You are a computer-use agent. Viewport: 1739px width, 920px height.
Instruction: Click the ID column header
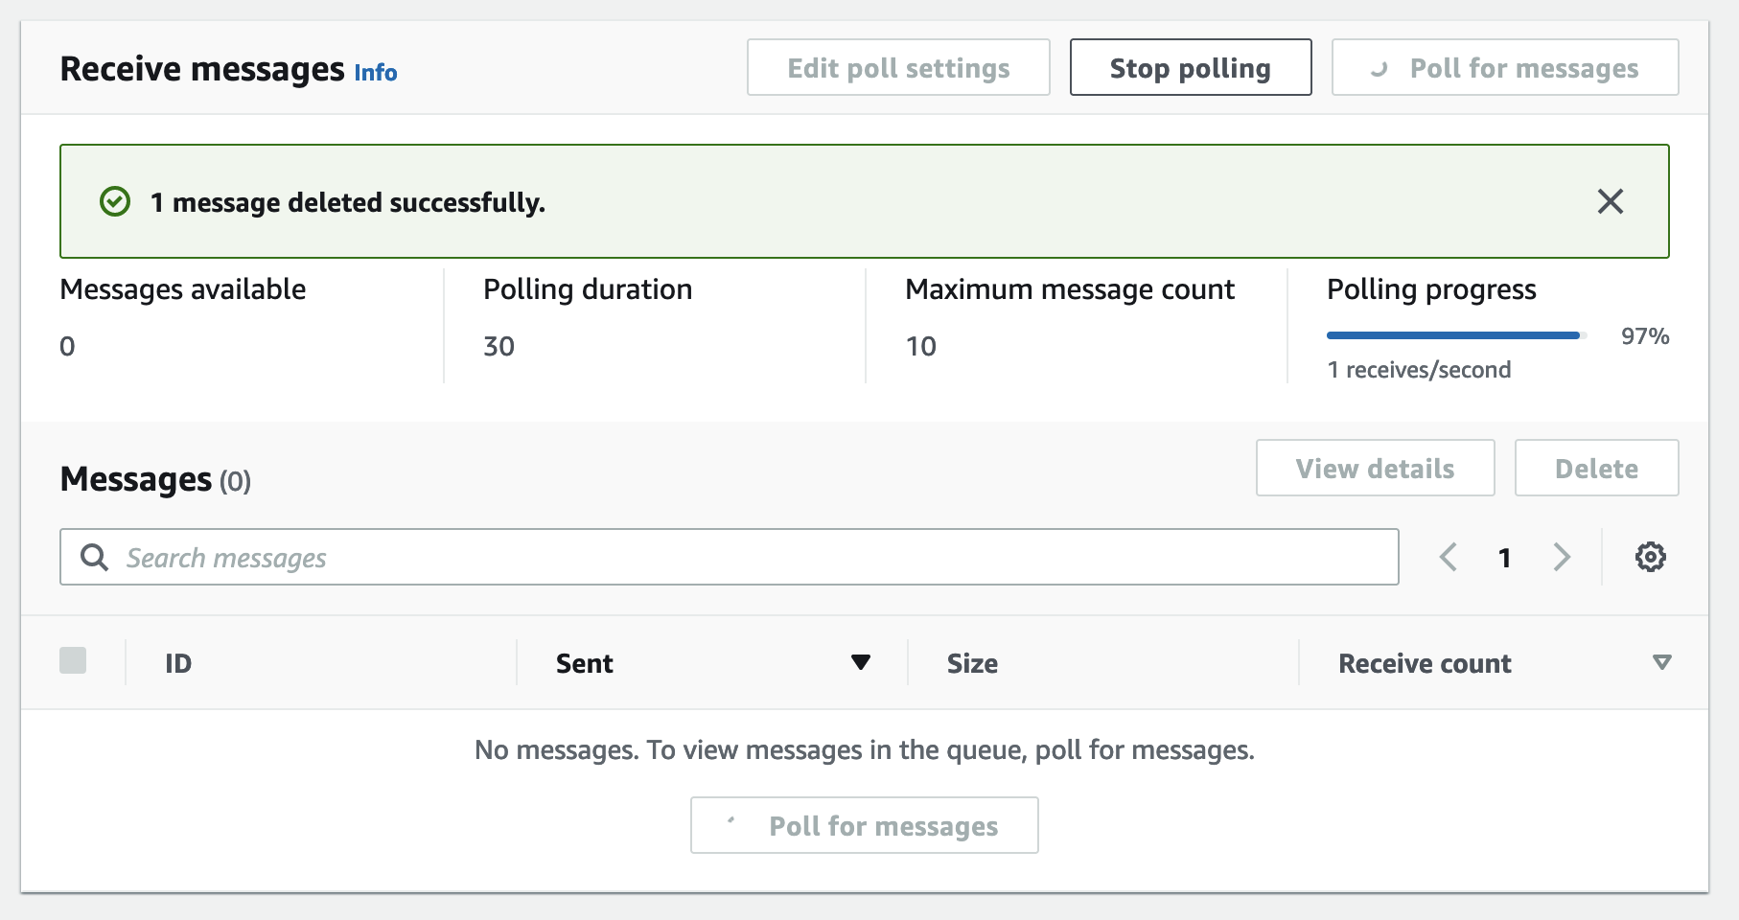click(x=178, y=663)
